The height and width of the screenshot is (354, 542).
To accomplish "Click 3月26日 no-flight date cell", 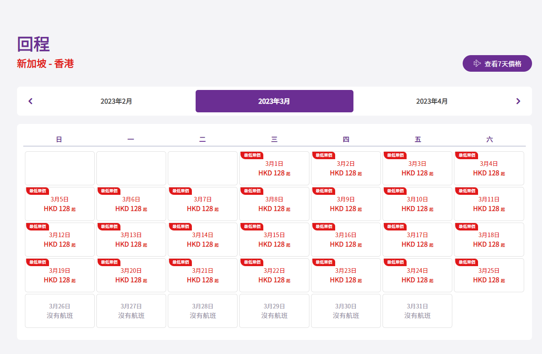I will pos(60,311).
